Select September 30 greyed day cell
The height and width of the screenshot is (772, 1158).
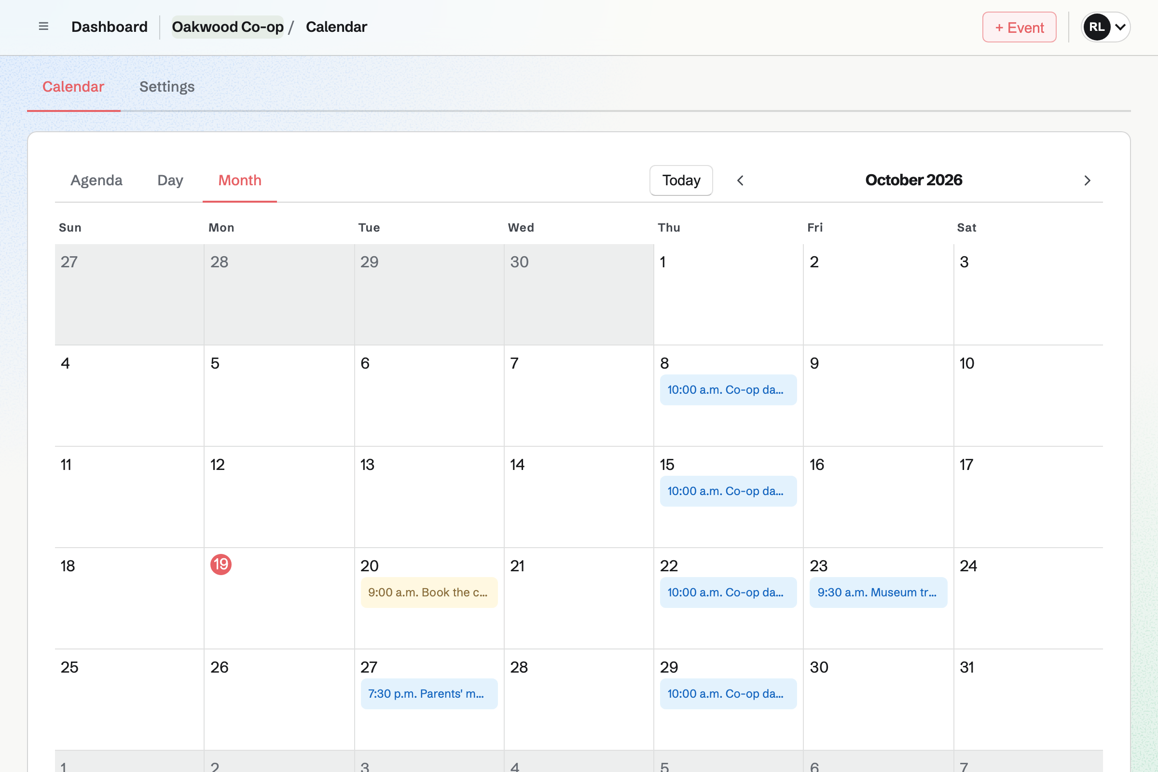coord(579,294)
